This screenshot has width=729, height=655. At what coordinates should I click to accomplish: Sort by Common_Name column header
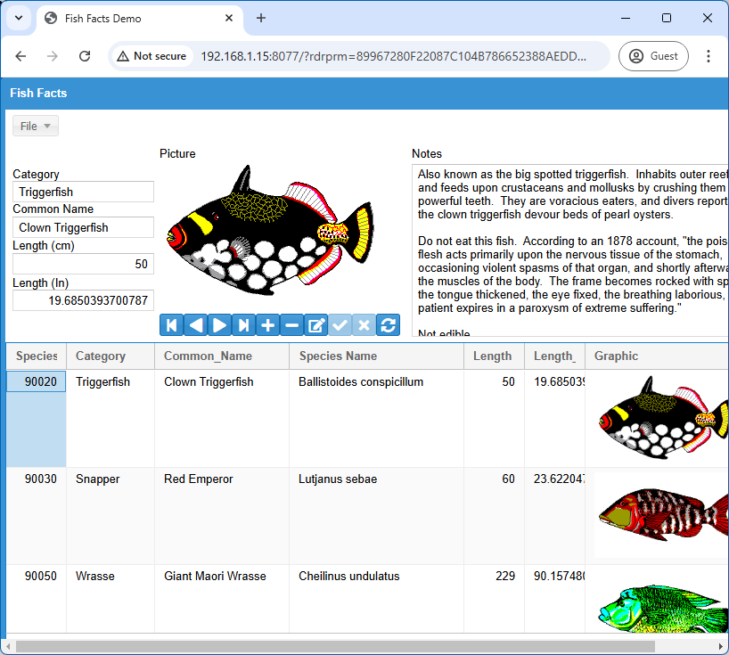[208, 356]
